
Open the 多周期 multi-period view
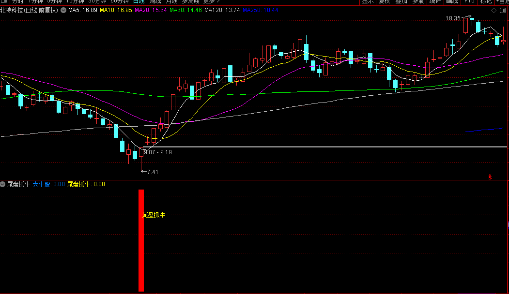190,1
